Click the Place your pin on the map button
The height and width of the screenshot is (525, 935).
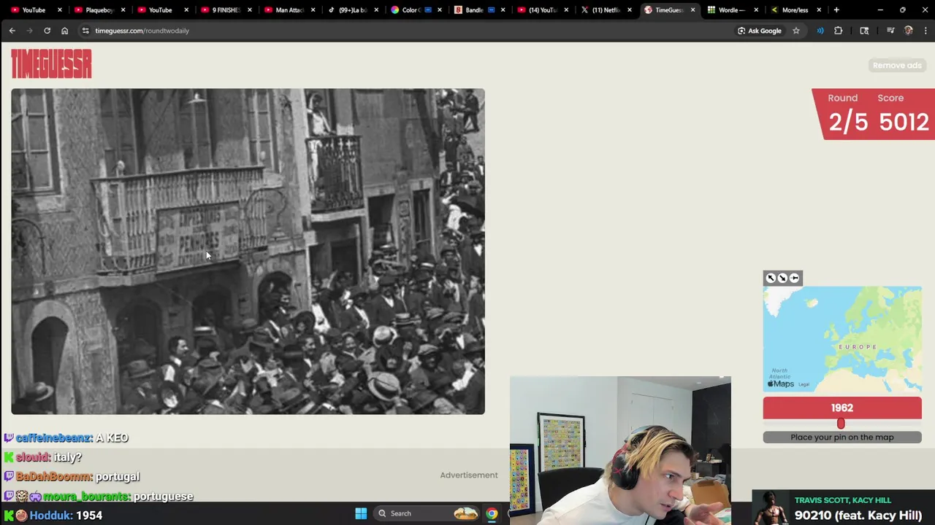click(x=842, y=437)
